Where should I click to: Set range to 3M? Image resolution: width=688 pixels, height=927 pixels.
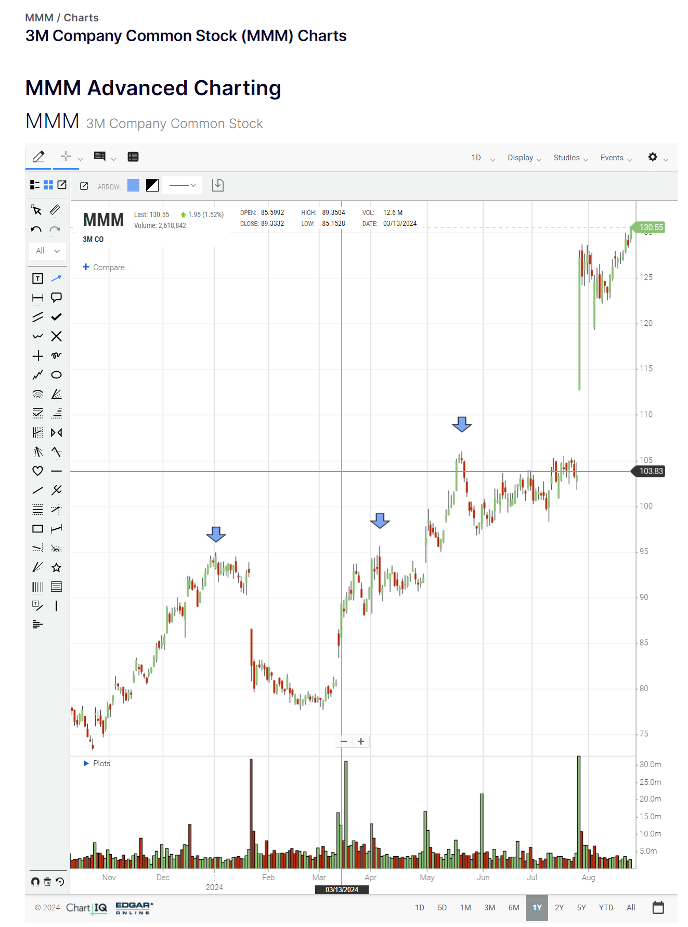tap(489, 908)
